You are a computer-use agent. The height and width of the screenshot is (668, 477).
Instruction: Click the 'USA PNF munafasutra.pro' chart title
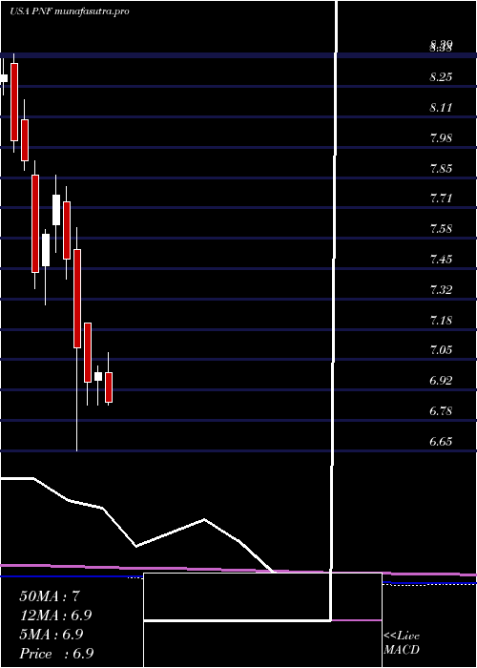(69, 11)
